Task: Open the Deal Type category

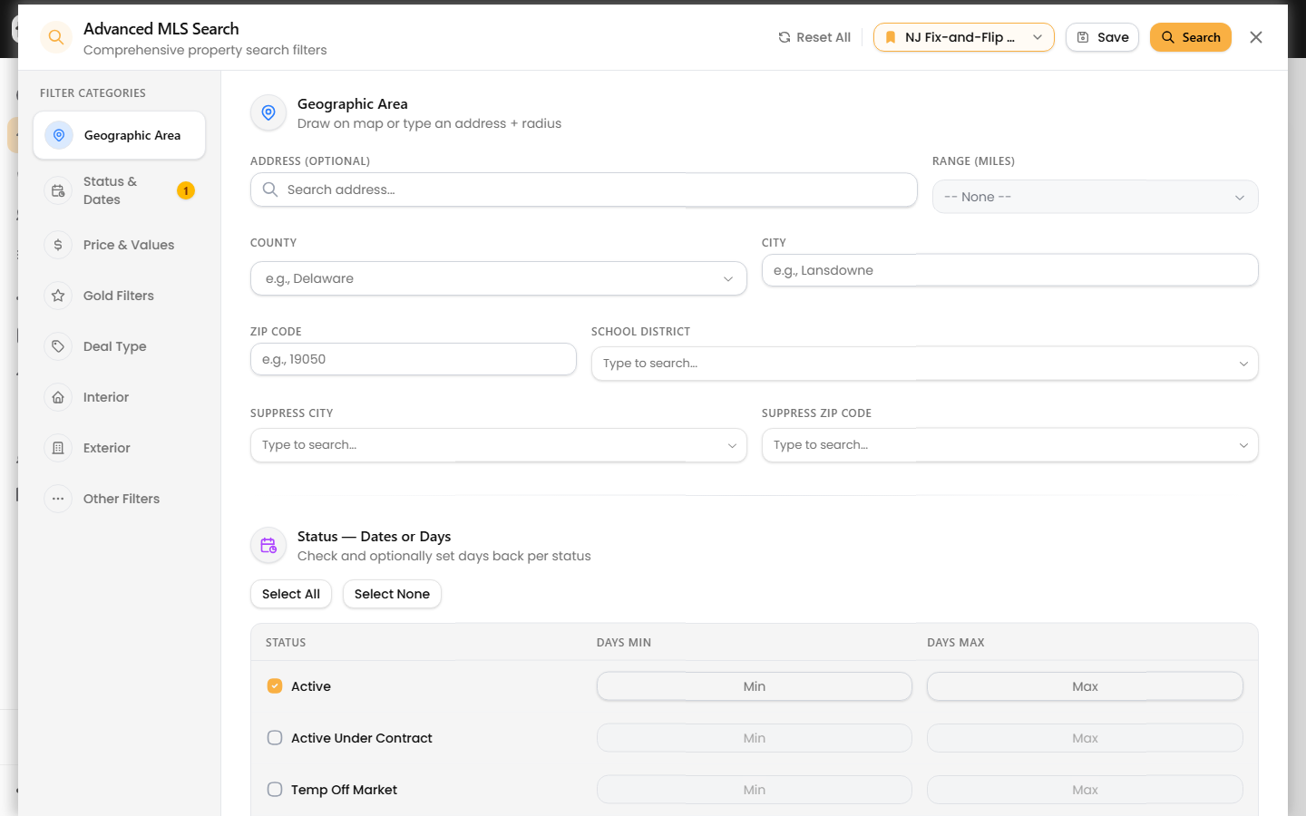Action: point(120,346)
